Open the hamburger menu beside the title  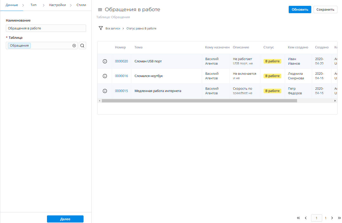point(100,10)
